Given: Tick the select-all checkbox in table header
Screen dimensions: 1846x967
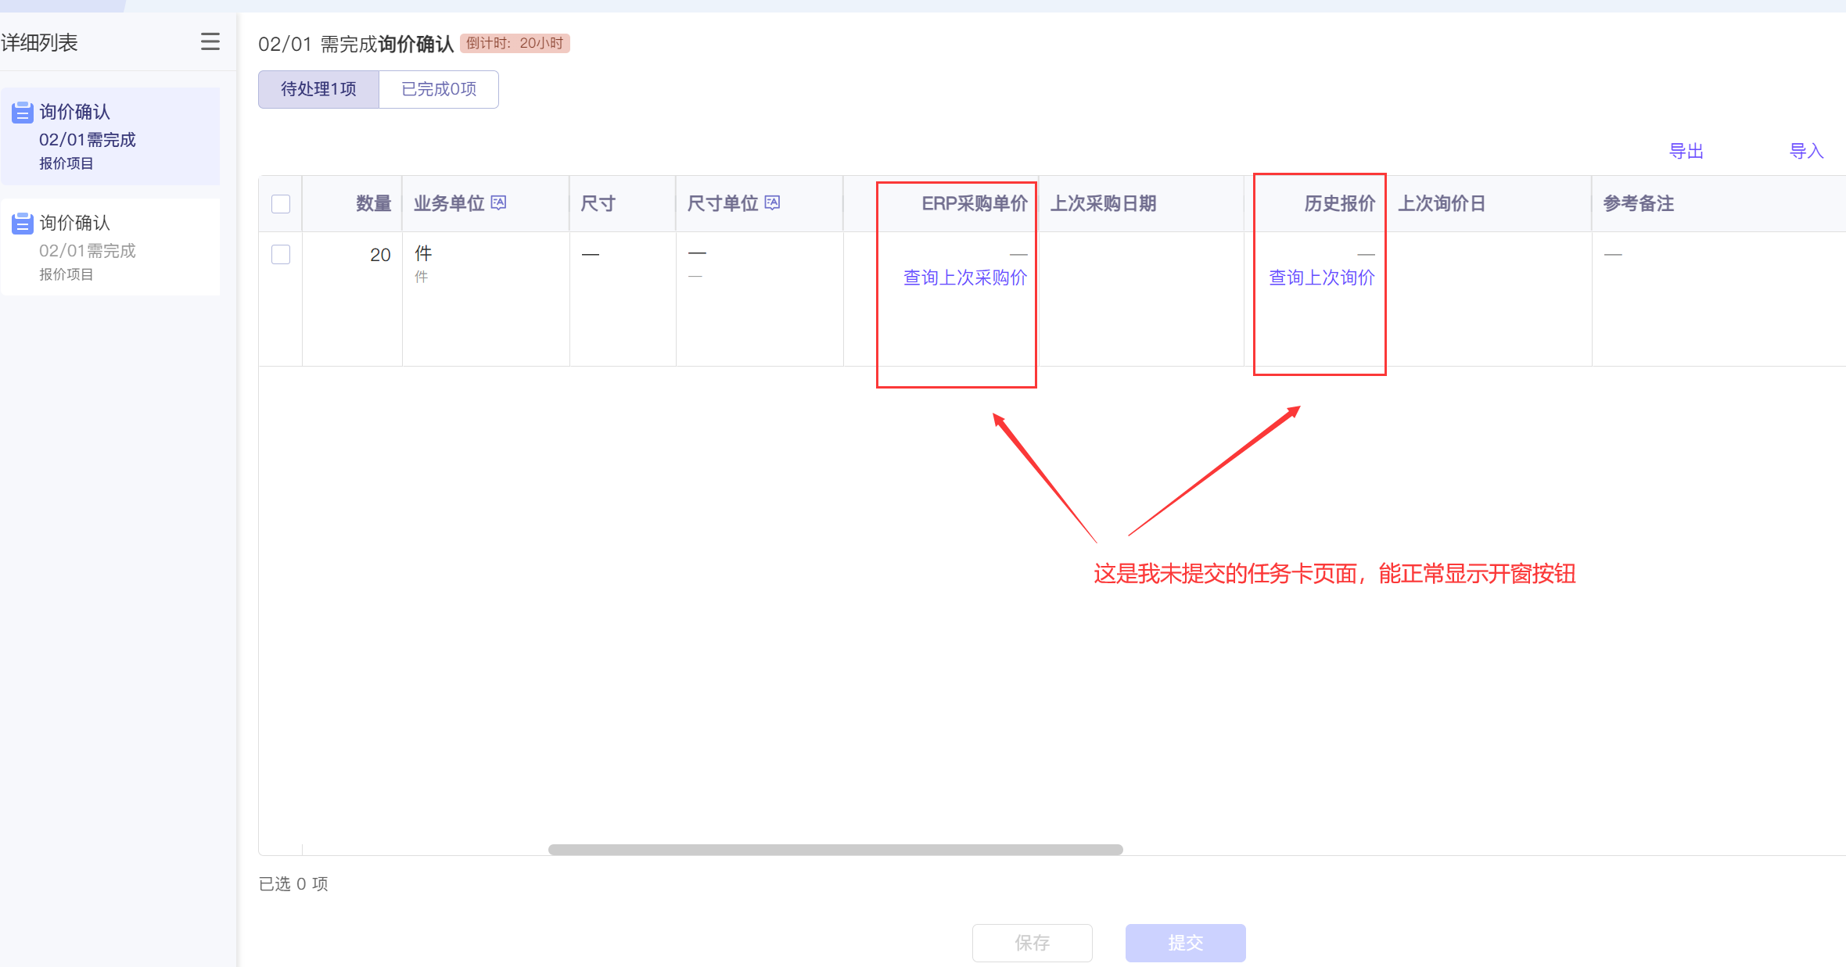Looking at the screenshot, I should click(281, 204).
